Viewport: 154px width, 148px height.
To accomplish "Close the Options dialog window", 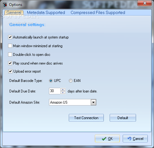I will [x=144, y=3].
